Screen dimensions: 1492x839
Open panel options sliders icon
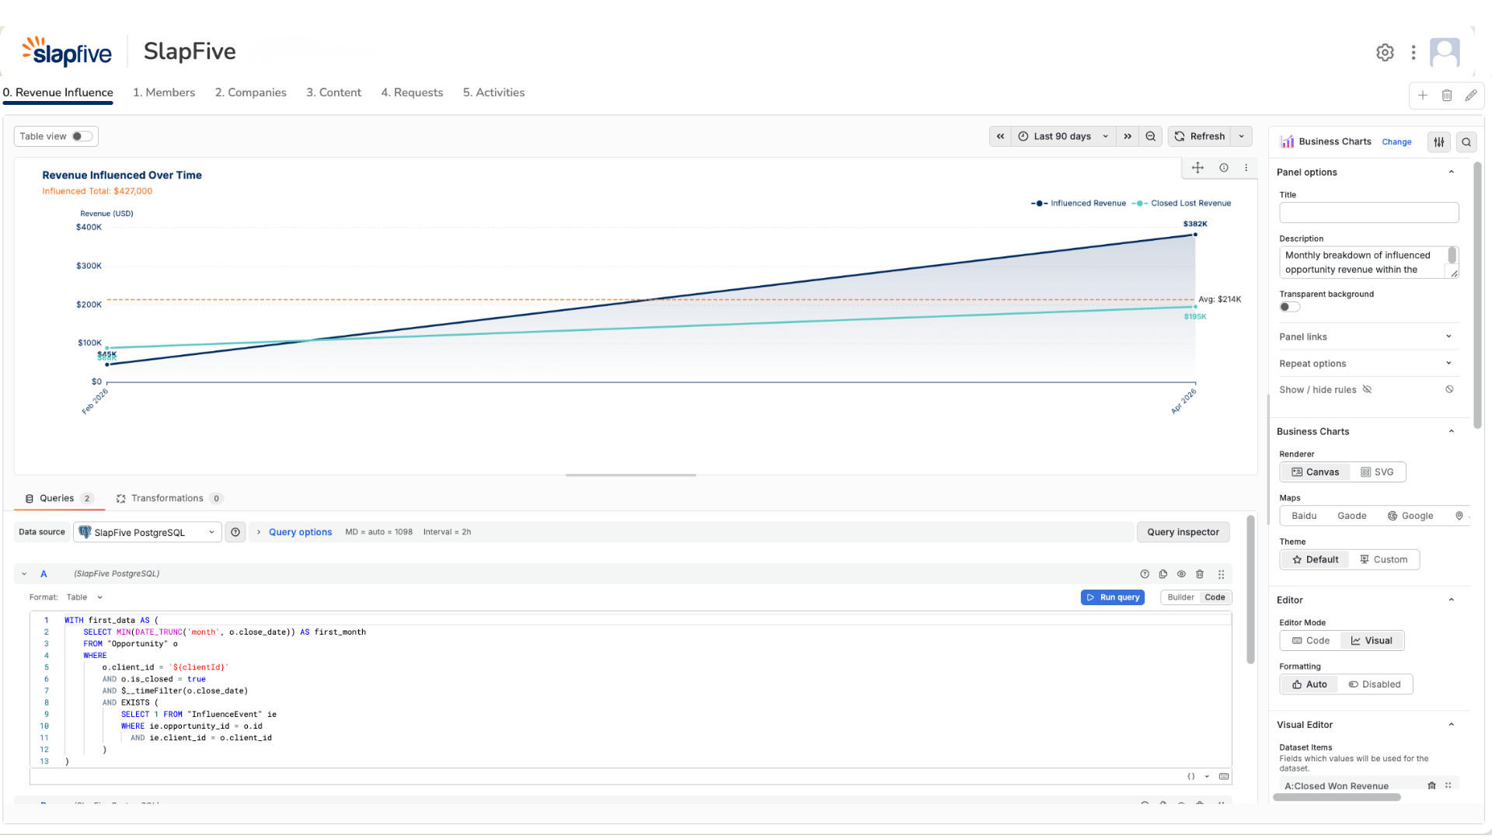coord(1439,142)
